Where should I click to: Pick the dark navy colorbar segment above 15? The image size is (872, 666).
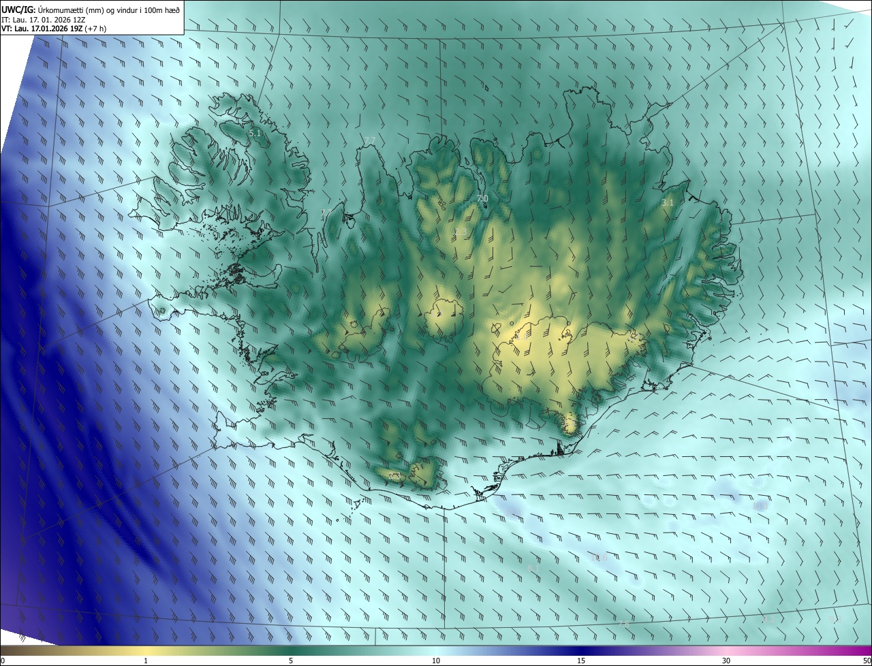click(x=581, y=650)
